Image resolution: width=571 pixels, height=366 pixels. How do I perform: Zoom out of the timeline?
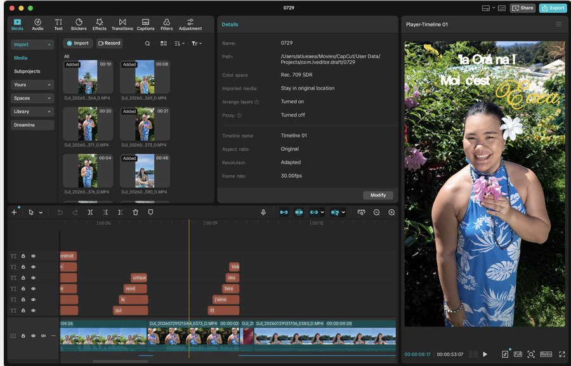point(376,212)
